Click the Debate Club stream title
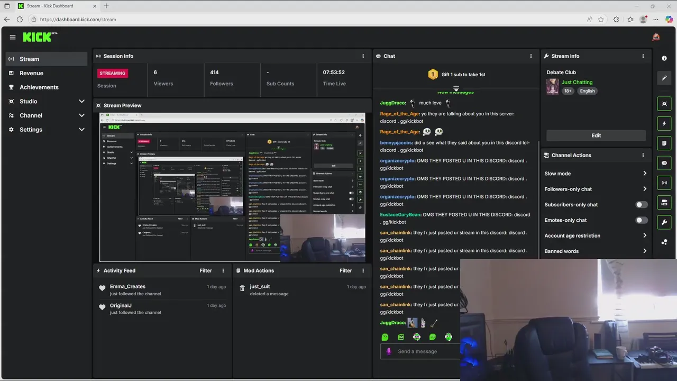Image resolution: width=677 pixels, height=381 pixels. 561,72
